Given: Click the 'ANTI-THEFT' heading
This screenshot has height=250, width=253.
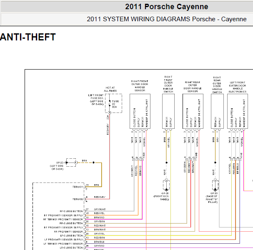Looking at the screenshot, I should click(28, 37).
